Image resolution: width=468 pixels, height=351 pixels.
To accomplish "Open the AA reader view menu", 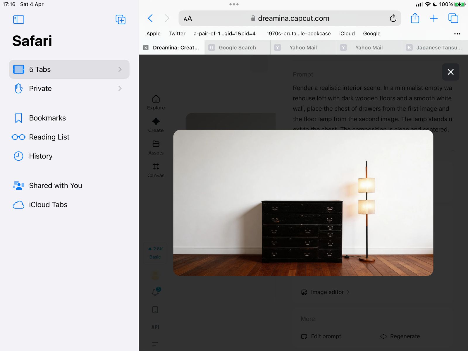I will pos(188,19).
